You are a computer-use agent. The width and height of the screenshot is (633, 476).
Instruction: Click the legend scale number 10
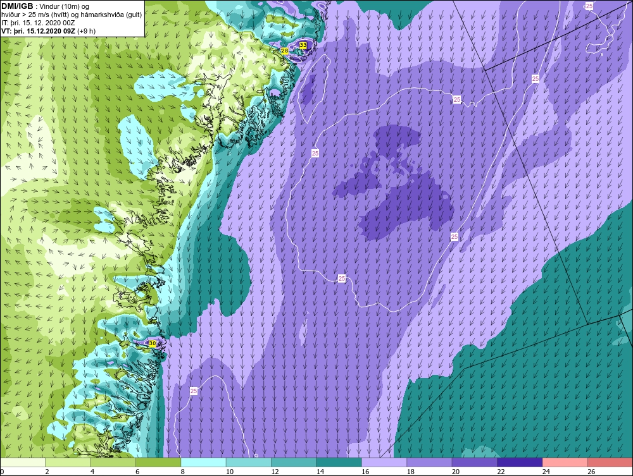click(x=230, y=472)
